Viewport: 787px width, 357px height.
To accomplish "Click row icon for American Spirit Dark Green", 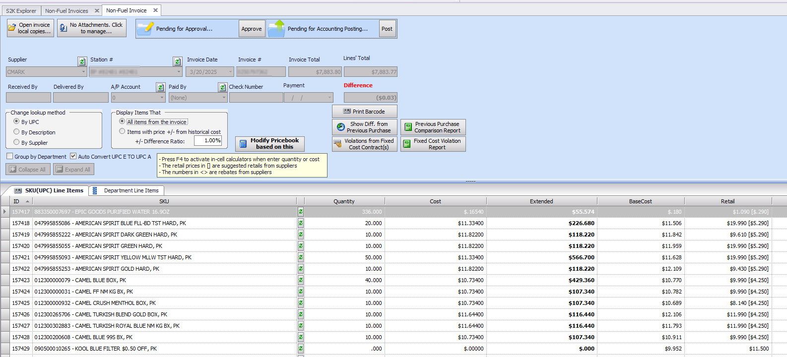I will pos(301,235).
